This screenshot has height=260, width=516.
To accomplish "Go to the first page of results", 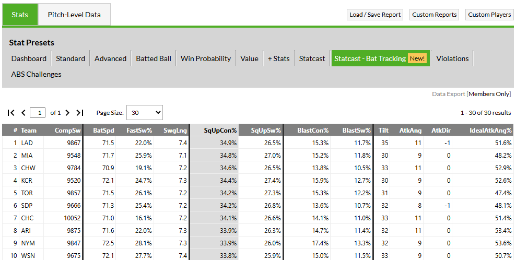I will coord(11,113).
